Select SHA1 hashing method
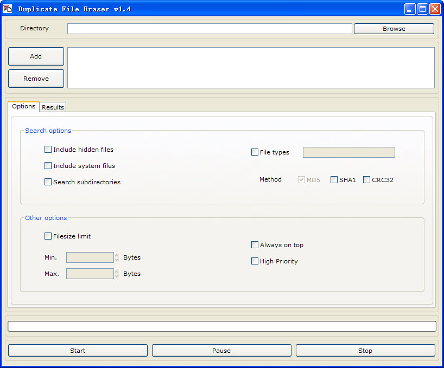 click(x=334, y=180)
